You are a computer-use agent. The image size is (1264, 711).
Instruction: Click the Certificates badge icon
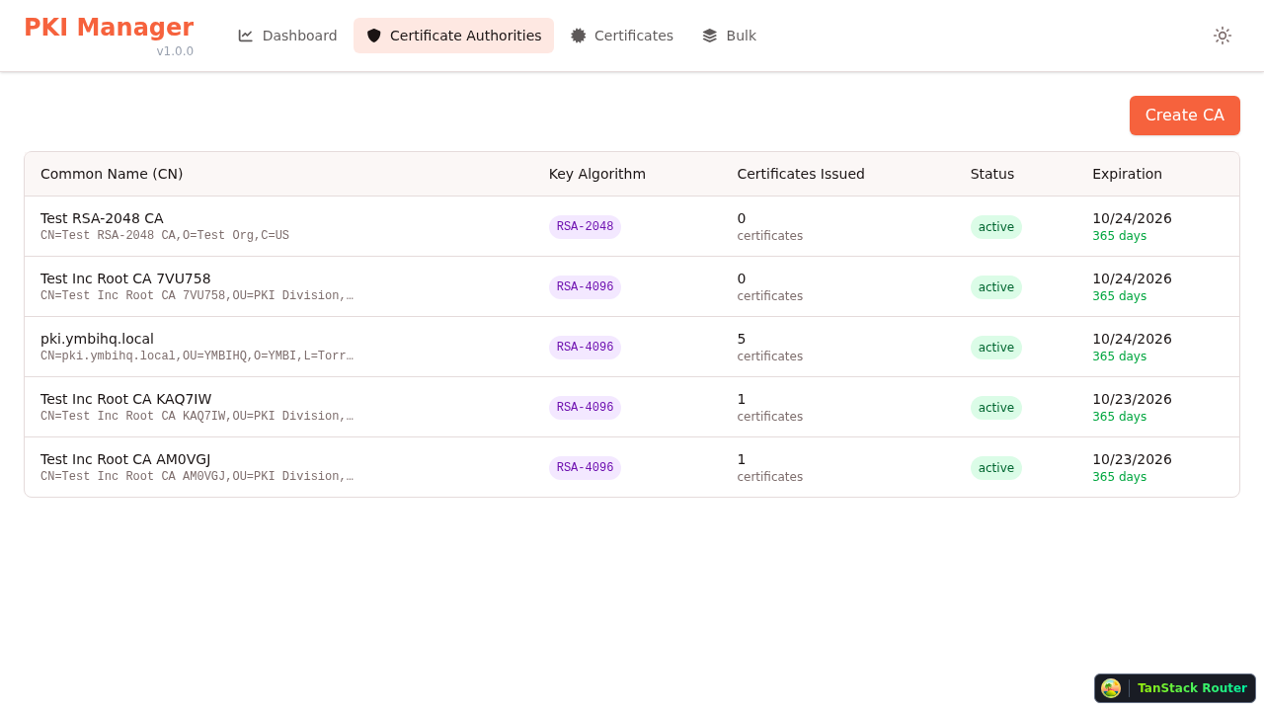pyautogui.click(x=578, y=36)
